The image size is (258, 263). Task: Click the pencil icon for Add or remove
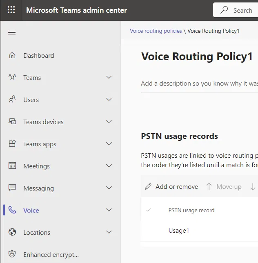tap(148, 186)
